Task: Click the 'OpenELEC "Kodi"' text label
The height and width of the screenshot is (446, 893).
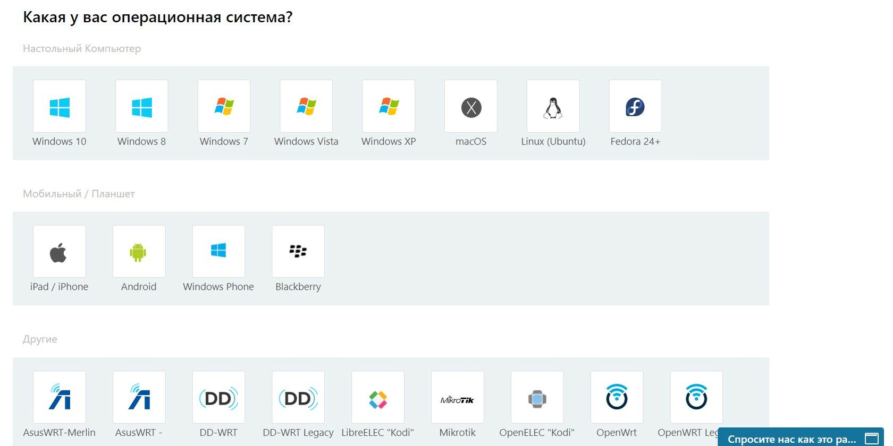Action: pyautogui.click(x=537, y=432)
